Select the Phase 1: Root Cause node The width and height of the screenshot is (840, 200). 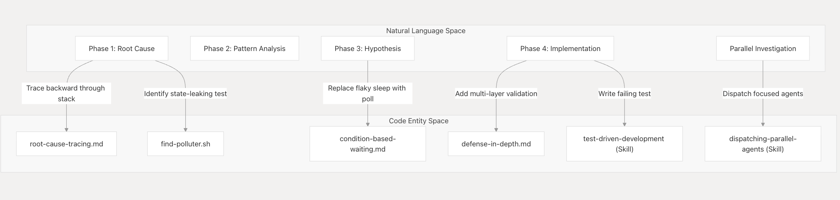click(122, 48)
